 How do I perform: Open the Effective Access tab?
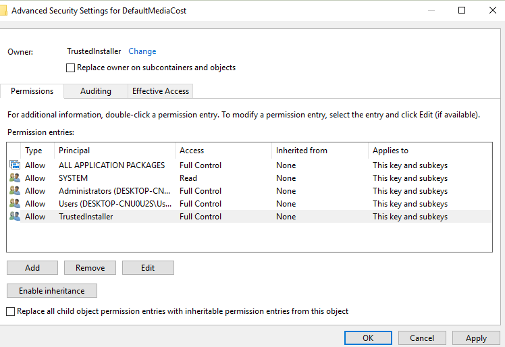tap(161, 91)
